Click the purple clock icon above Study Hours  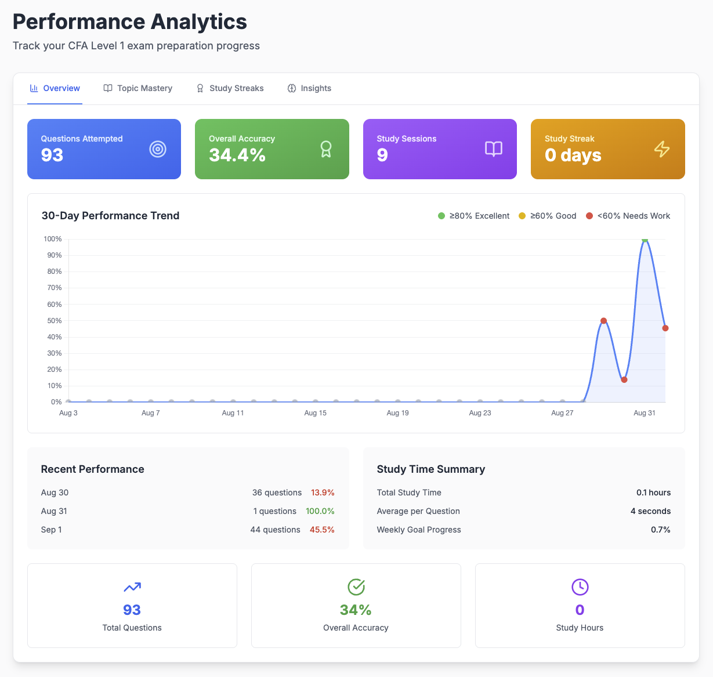click(x=580, y=587)
